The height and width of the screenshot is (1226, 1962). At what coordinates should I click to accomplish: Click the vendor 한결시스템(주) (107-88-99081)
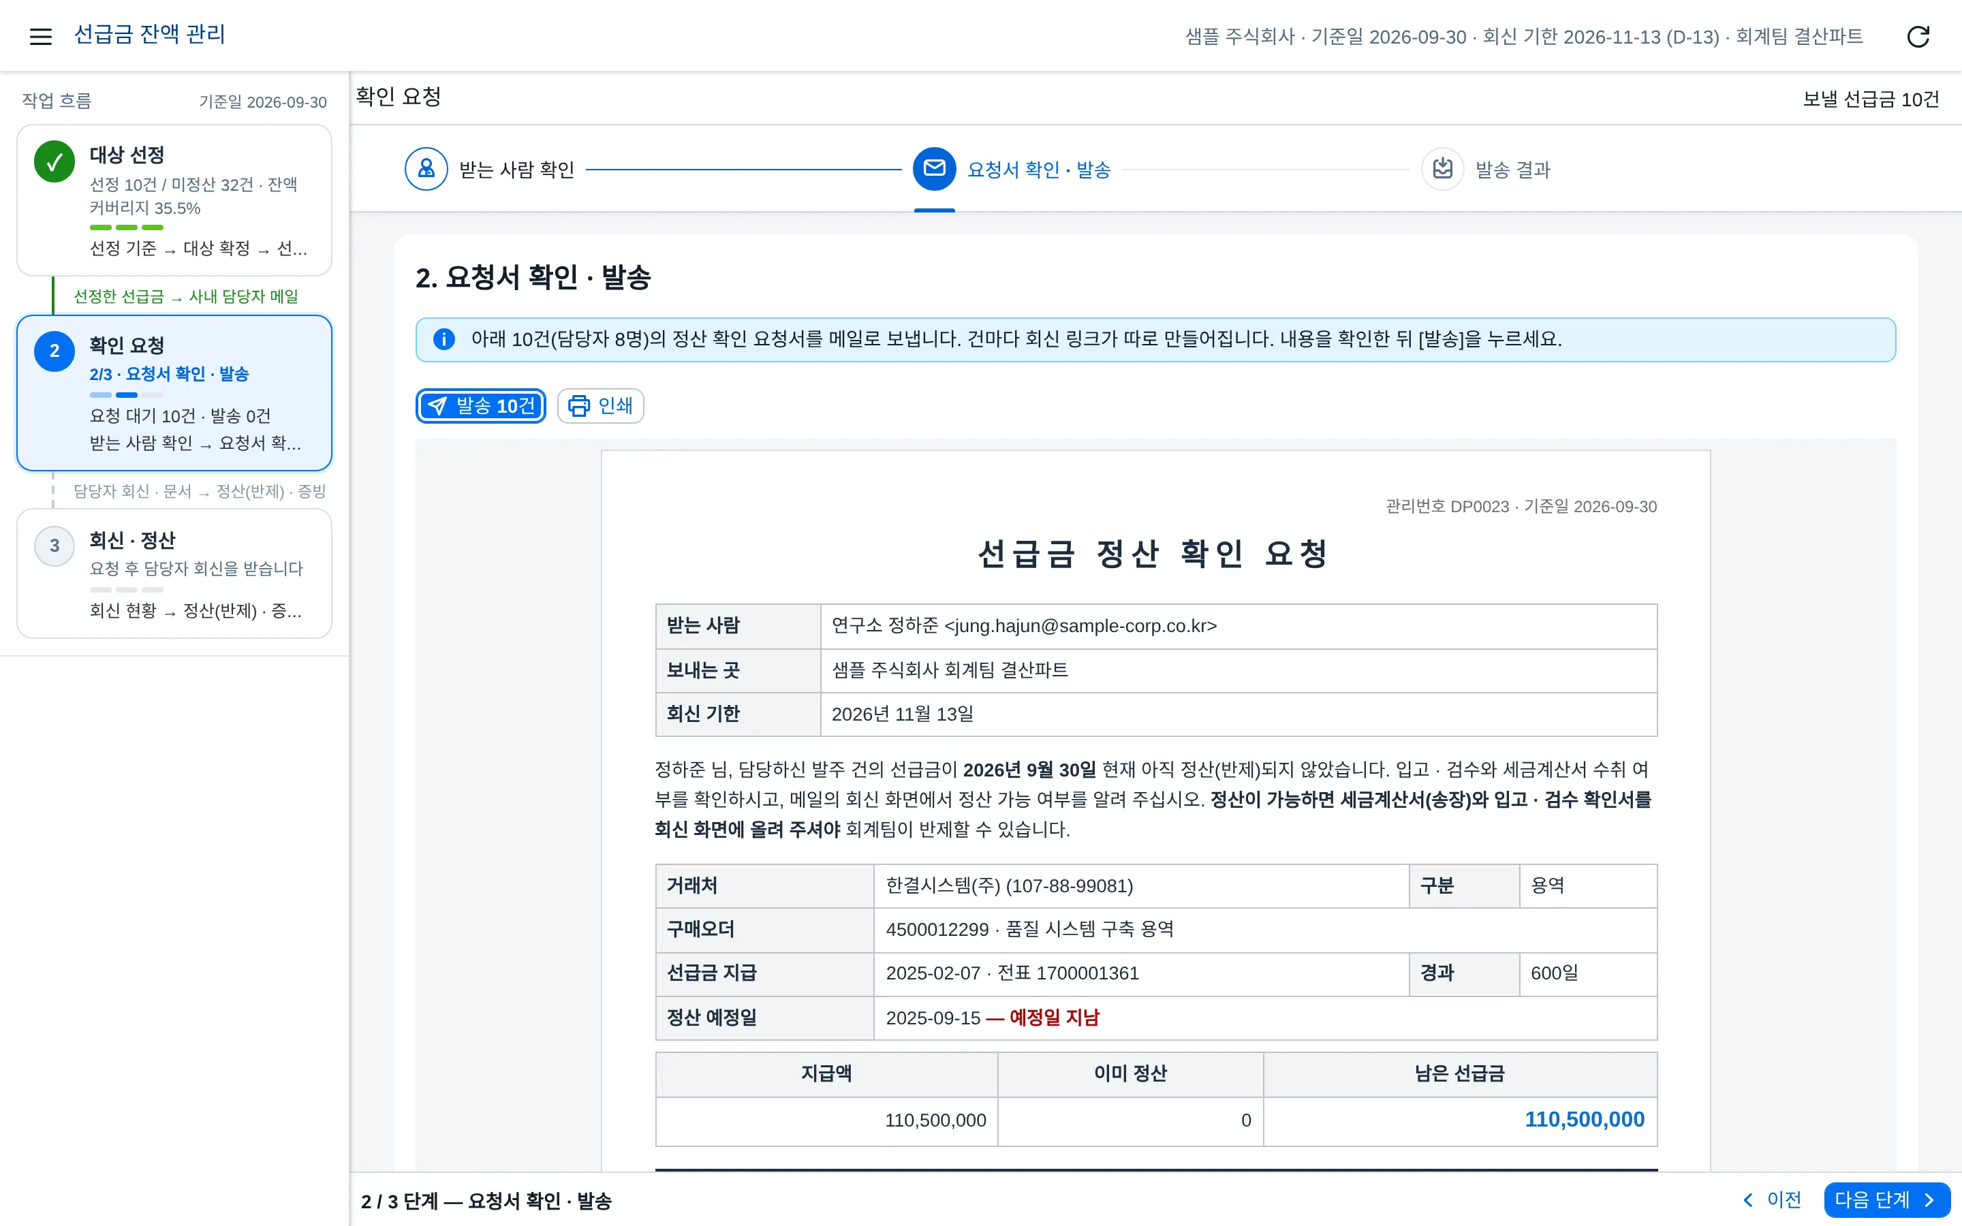pyautogui.click(x=1008, y=885)
